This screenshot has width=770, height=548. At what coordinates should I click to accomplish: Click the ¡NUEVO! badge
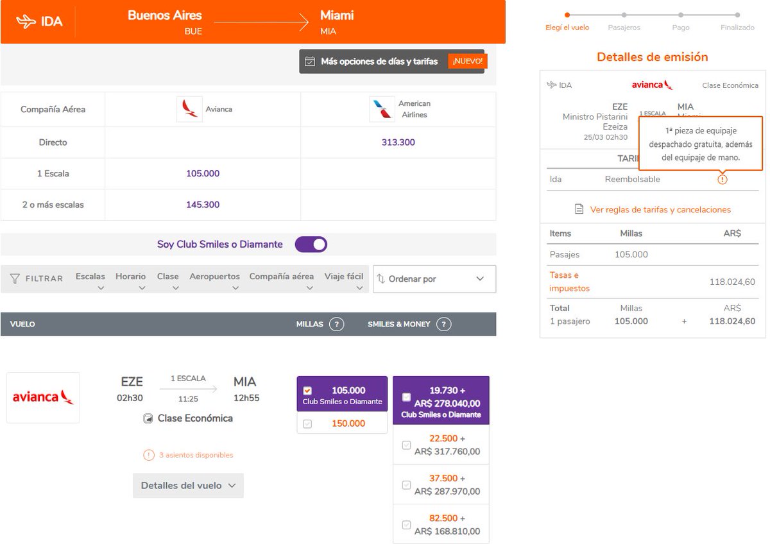click(x=467, y=62)
